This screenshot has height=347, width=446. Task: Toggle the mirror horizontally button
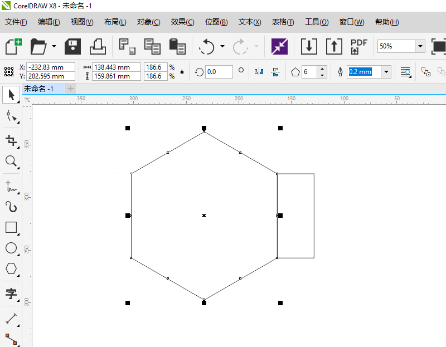coord(259,71)
